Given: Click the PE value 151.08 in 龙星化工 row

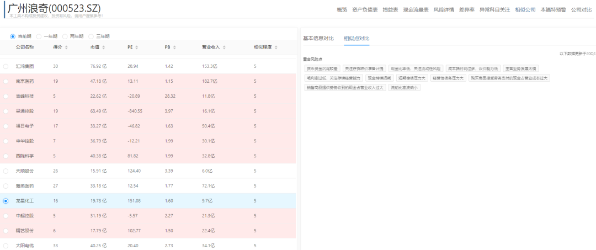Looking at the screenshot, I should click(134, 201).
